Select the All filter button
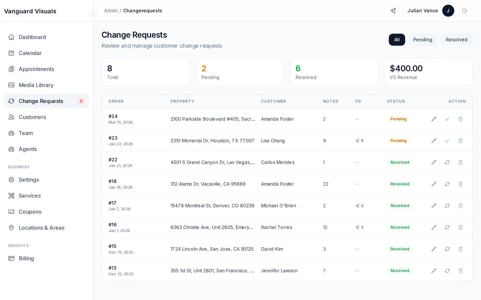481x300 pixels. 397,40
